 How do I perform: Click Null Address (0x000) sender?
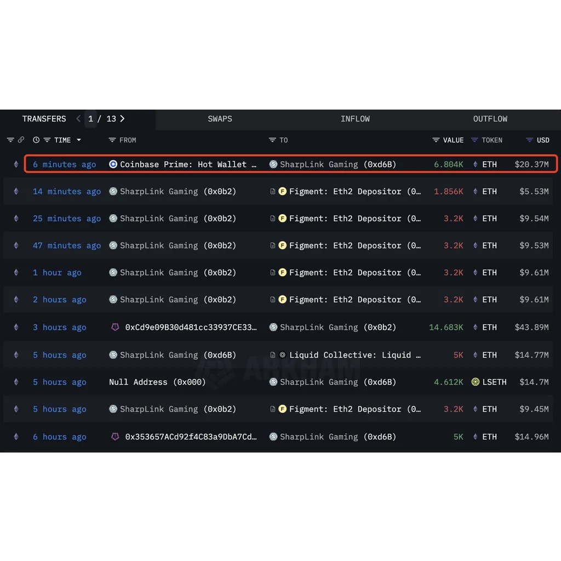(x=157, y=382)
